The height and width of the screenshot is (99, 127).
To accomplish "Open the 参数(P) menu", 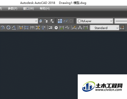I will pos(12,8).
